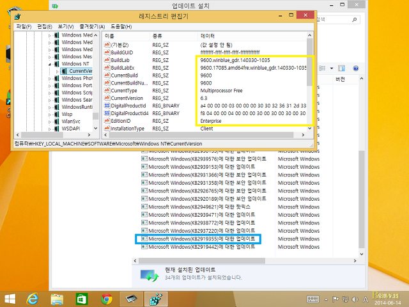Select the CurrentBuildNu... value name

click(x=129, y=83)
